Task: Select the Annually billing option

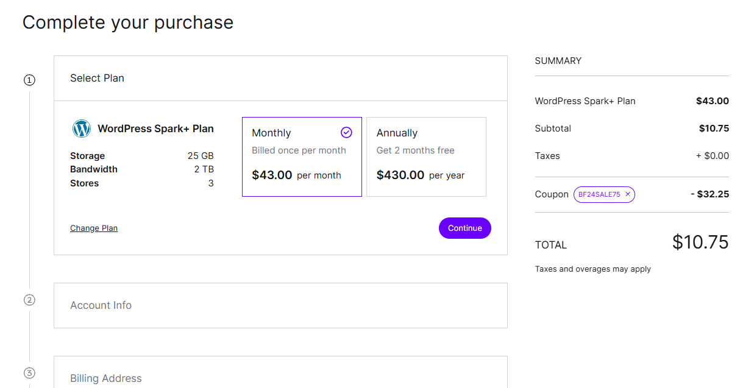Action: click(426, 157)
